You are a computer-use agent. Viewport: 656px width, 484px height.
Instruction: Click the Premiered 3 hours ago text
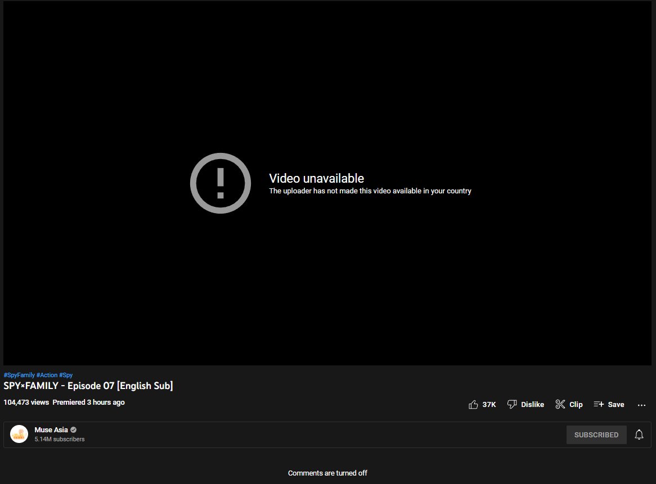point(89,402)
